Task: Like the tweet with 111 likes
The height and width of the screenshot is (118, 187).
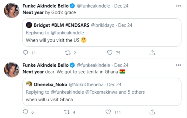Action: click(108, 112)
